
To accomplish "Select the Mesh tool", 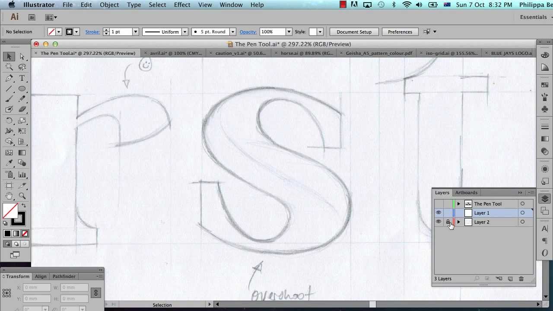I will coord(9,152).
